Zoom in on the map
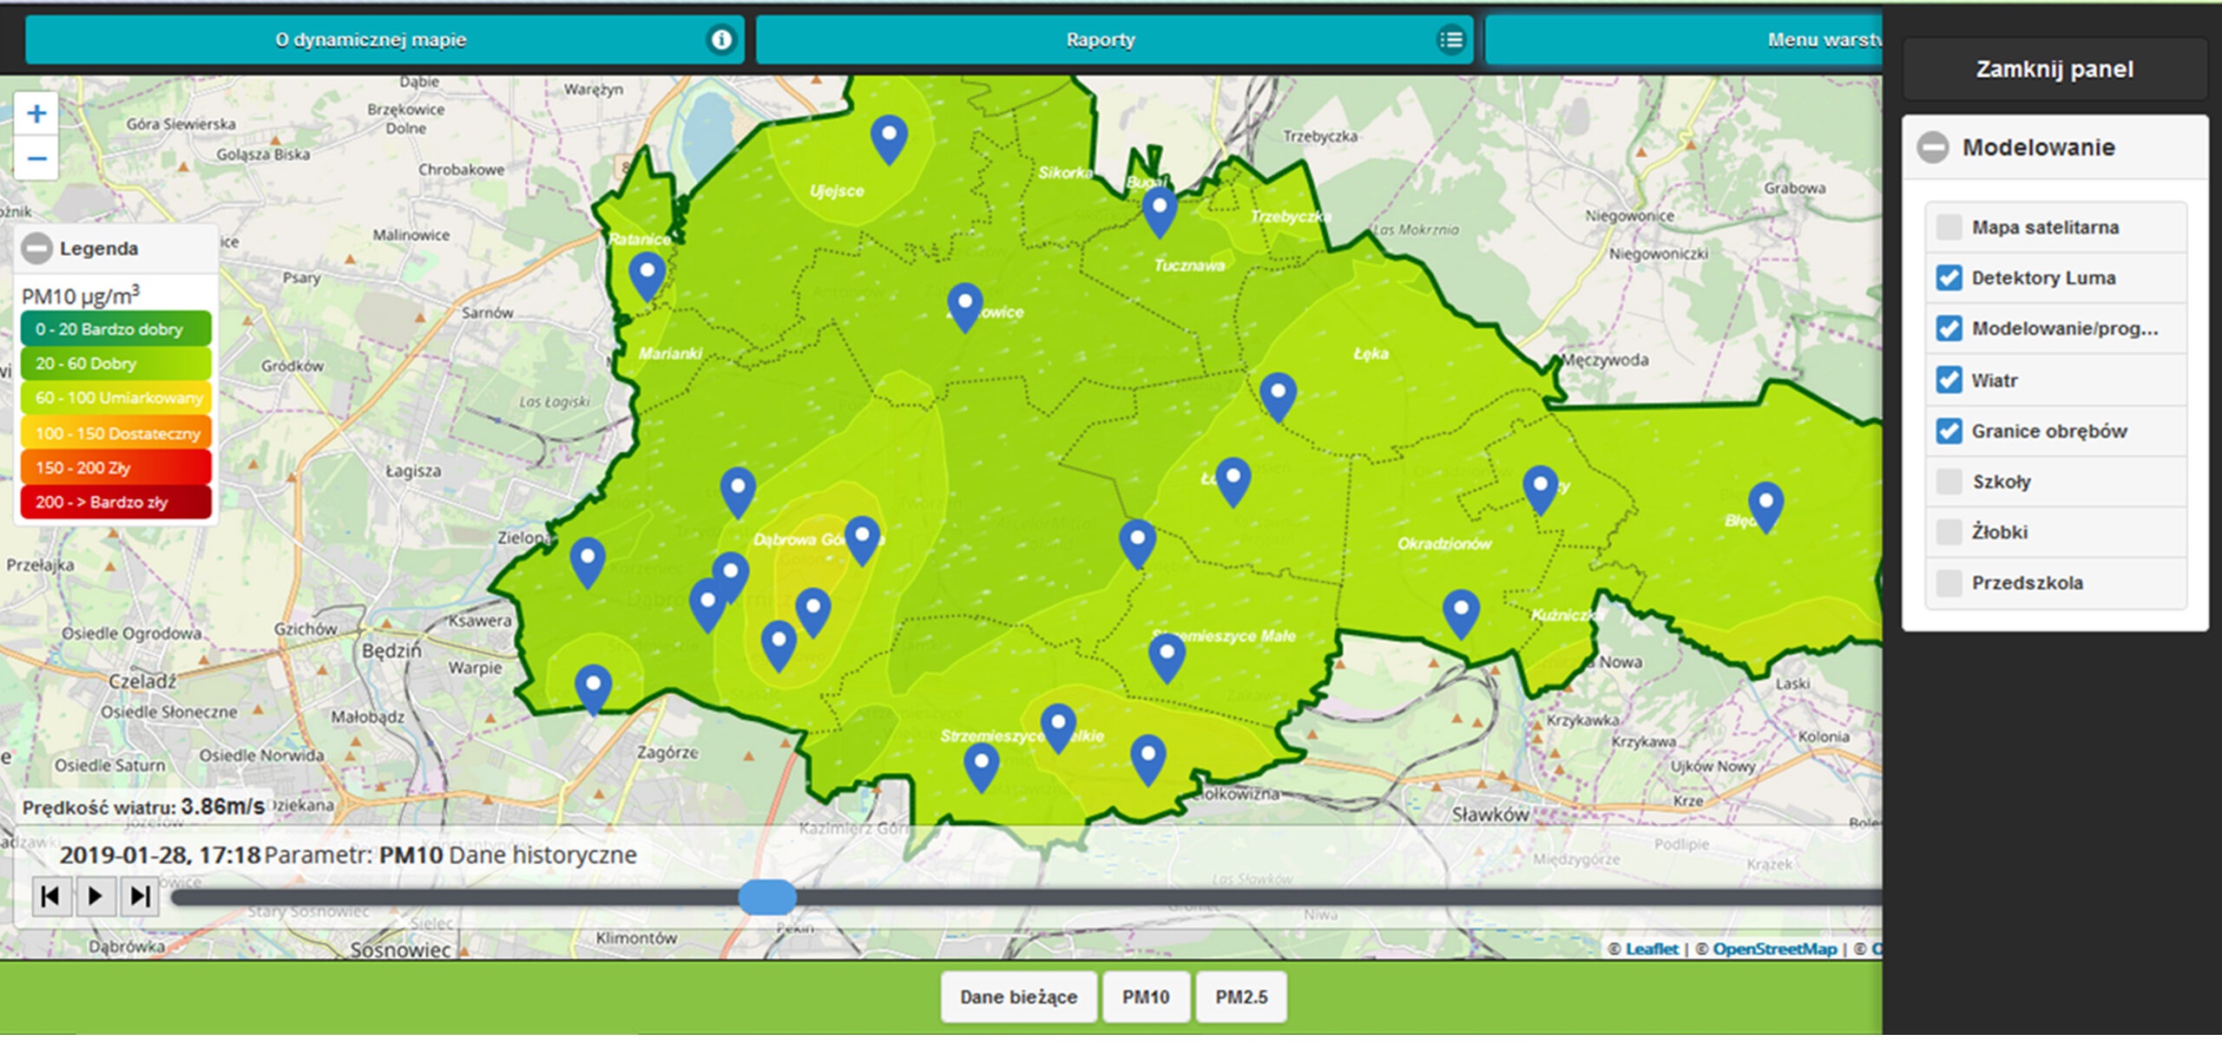 pos(36,115)
